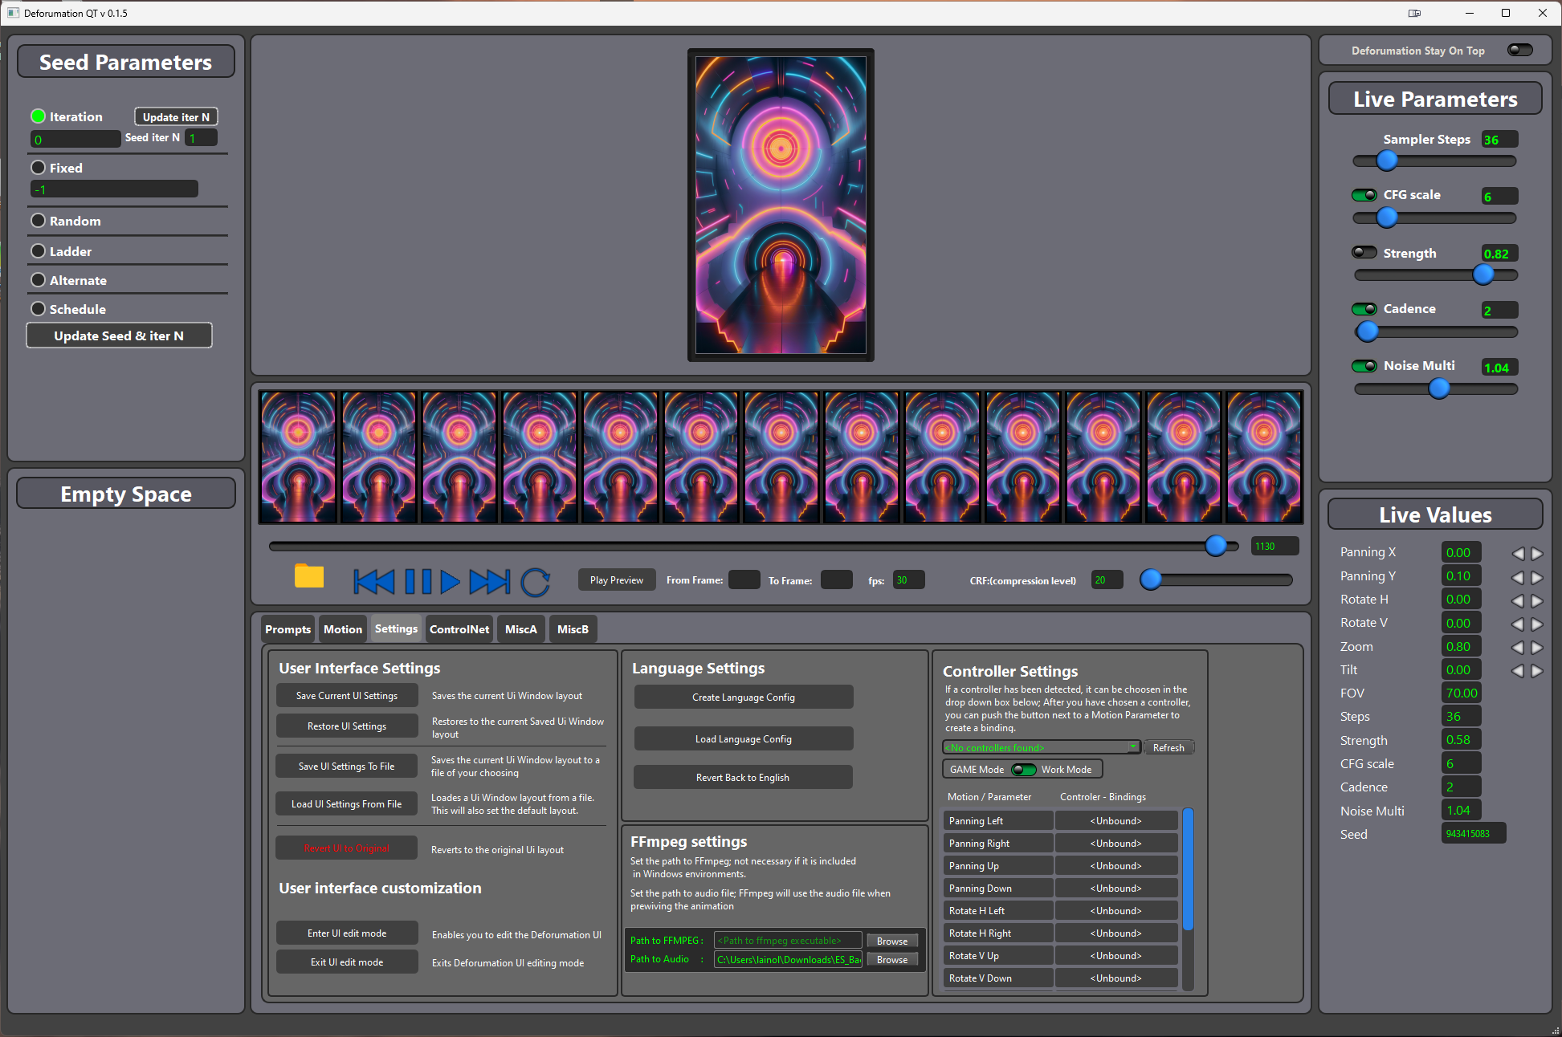The image size is (1562, 1037).
Task: Click the circular reload icon
Action: pyautogui.click(x=535, y=581)
